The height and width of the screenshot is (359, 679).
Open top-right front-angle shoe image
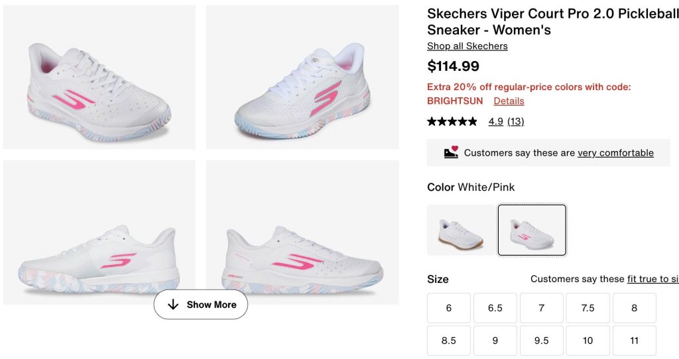tap(302, 77)
